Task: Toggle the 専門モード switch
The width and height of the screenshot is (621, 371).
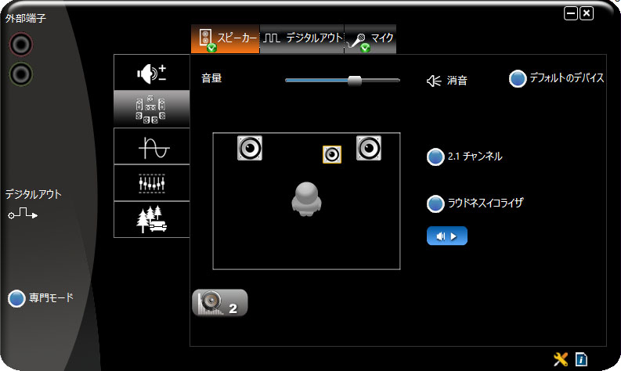Action: [x=17, y=298]
